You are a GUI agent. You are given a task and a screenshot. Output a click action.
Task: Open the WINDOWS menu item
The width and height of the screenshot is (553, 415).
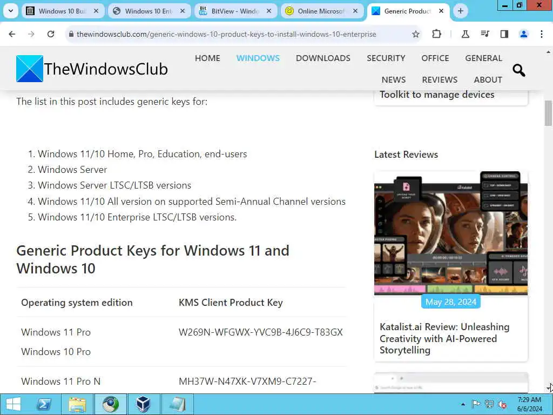pyautogui.click(x=258, y=58)
